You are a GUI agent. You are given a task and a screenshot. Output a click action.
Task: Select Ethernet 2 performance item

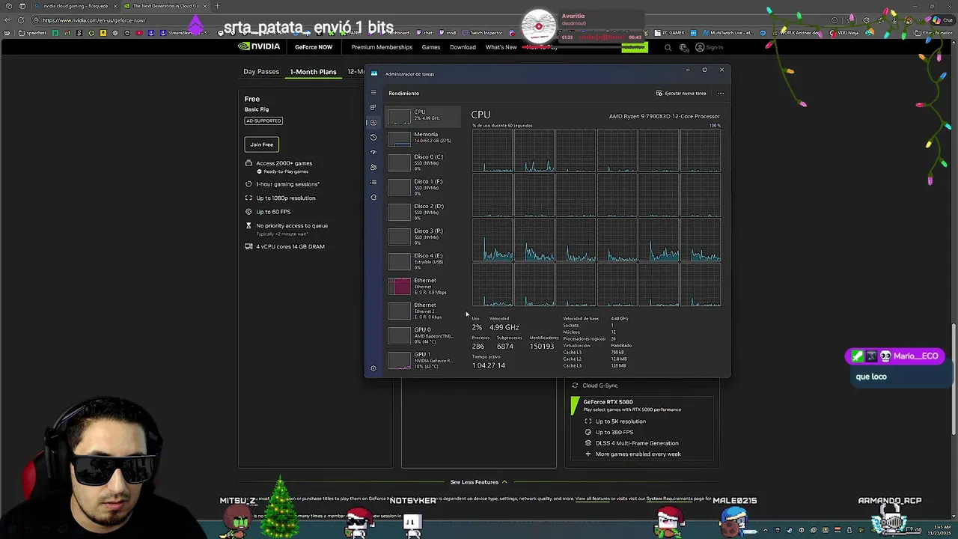click(x=423, y=311)
